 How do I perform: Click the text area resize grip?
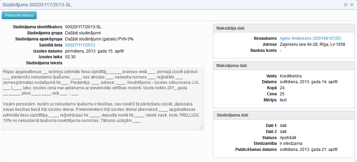pos(201,127)
